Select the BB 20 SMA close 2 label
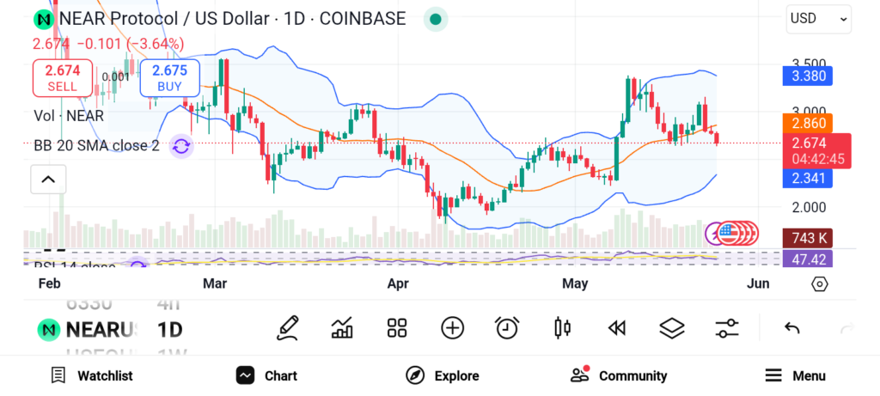Image resolution: width=880 pixels, height=396 pixels. [x=96, y=146]
